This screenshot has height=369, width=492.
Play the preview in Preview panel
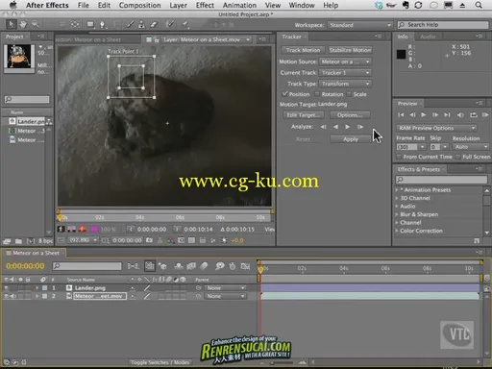point(424,114)
